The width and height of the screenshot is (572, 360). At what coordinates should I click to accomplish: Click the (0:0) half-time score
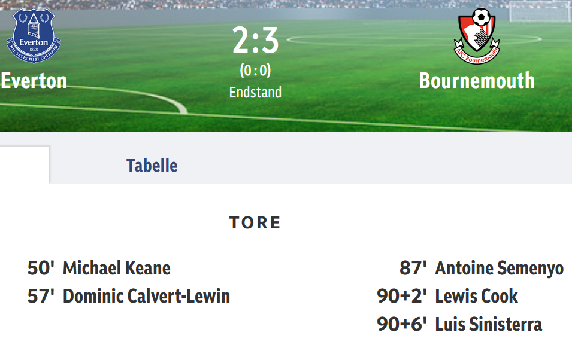click(x=256, y=71)
